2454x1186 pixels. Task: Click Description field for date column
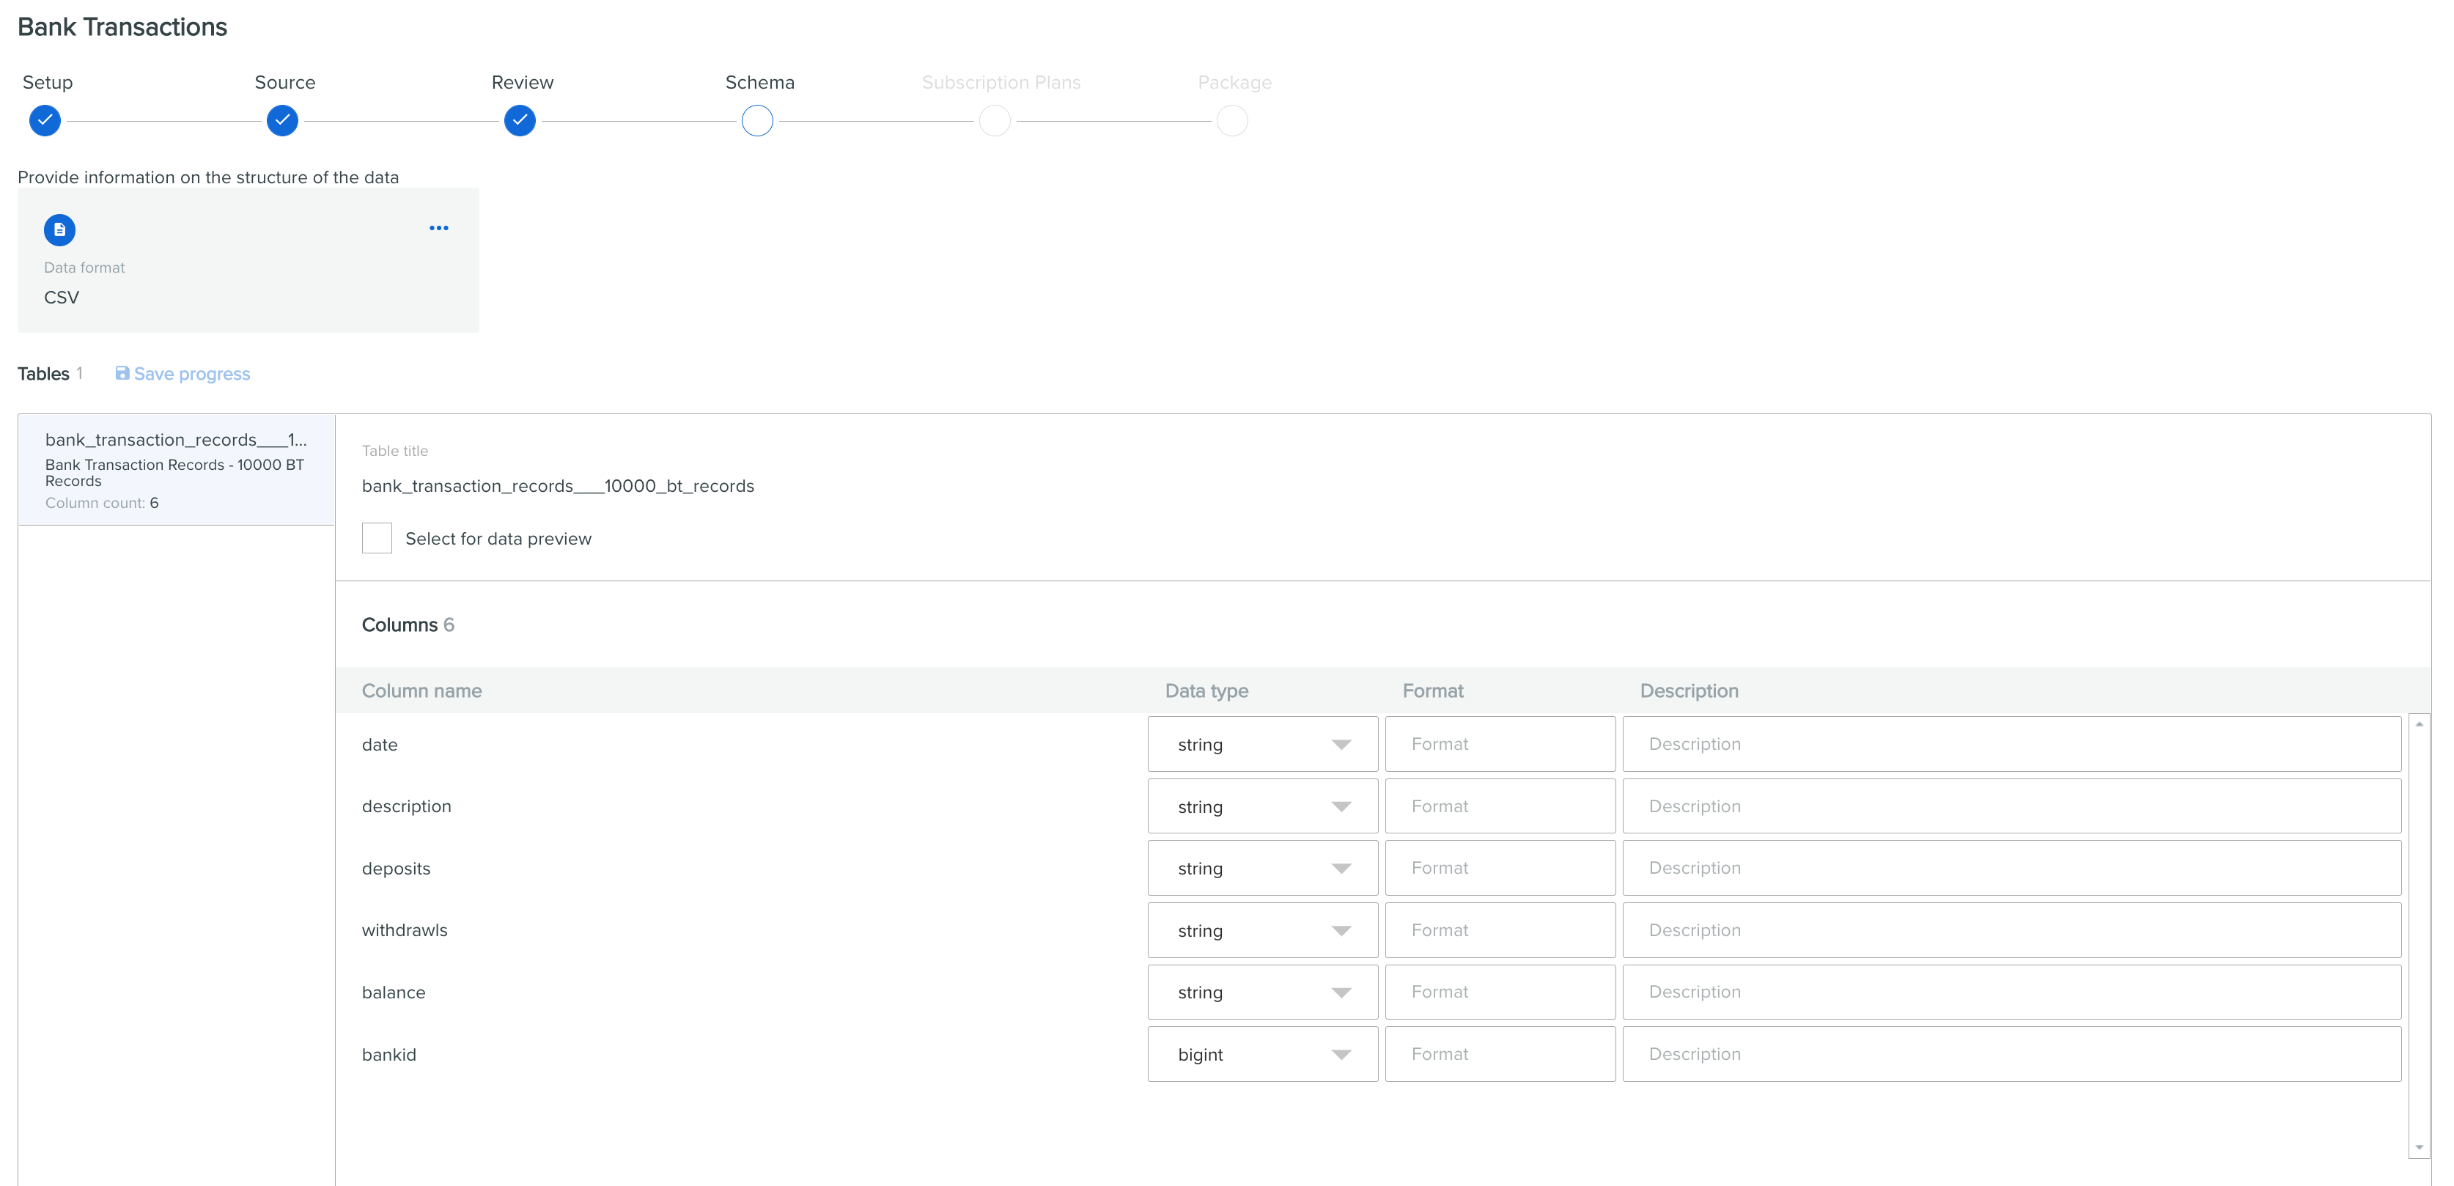pyautogui.click(x=2012, y=744)
